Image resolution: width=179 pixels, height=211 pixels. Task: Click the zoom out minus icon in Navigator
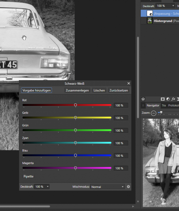click(x=153, y=113)
